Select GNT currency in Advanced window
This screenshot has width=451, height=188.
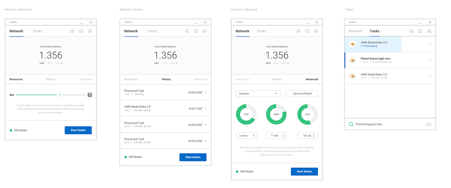268,63
